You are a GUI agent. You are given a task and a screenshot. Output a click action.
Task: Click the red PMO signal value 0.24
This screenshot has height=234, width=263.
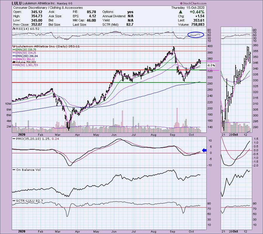click(x=55, y=139)
